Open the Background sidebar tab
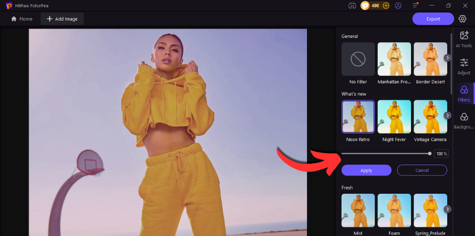Image resolution: width=475 pixels, height=236 pixels. (x=464, y=120)
